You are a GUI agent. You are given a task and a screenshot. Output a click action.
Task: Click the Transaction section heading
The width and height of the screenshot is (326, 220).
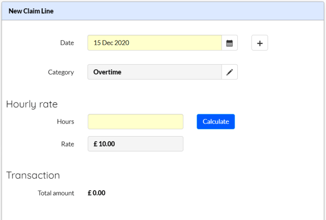click(33, 175)
